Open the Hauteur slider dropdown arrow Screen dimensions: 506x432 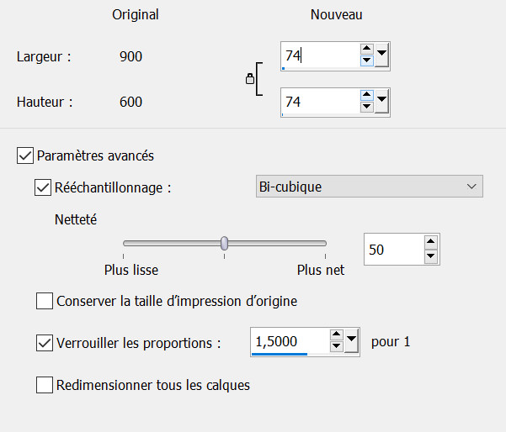pos(381,103)
